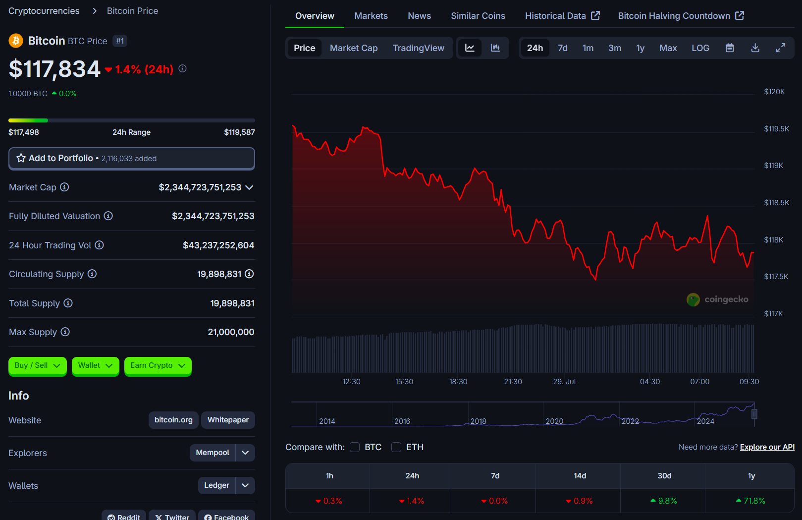The width and height of the screenshot is (802, 520).
Task: Click the Reddit community button
Action: point(124,516)
